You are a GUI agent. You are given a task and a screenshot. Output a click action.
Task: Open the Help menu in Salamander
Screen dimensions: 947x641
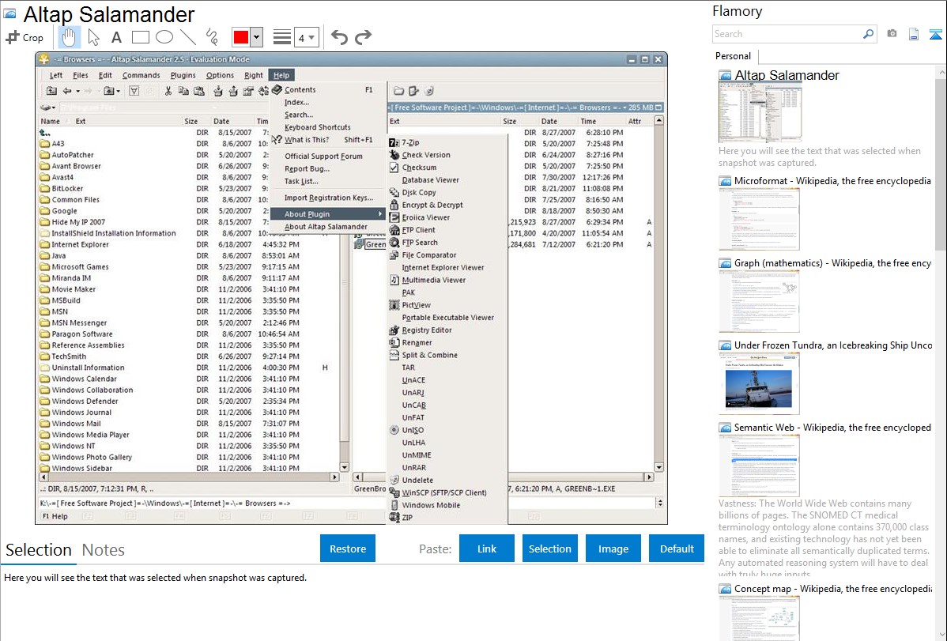point(281,75)
